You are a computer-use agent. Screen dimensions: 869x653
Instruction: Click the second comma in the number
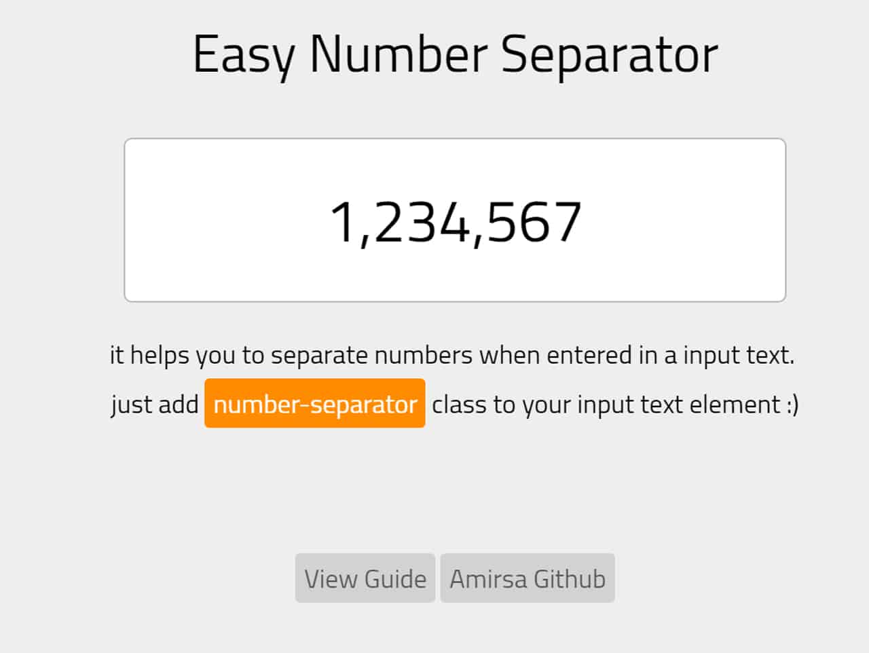point(478,238)
